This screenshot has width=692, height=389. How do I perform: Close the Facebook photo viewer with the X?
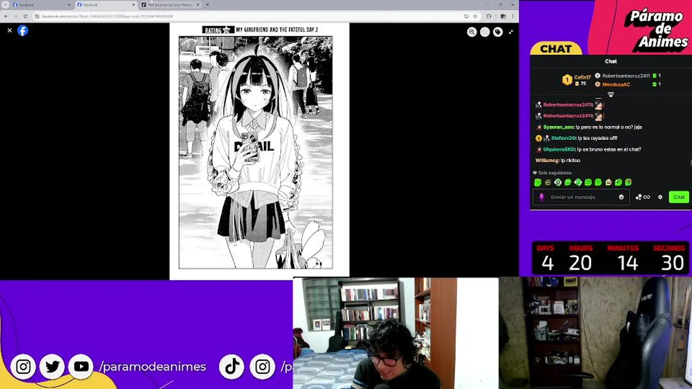10,31
